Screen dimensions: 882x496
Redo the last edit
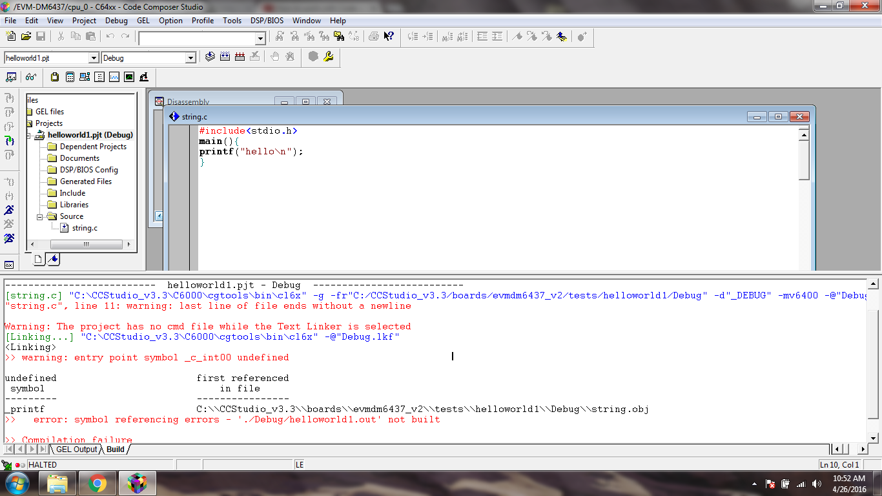tap(125, 37)
